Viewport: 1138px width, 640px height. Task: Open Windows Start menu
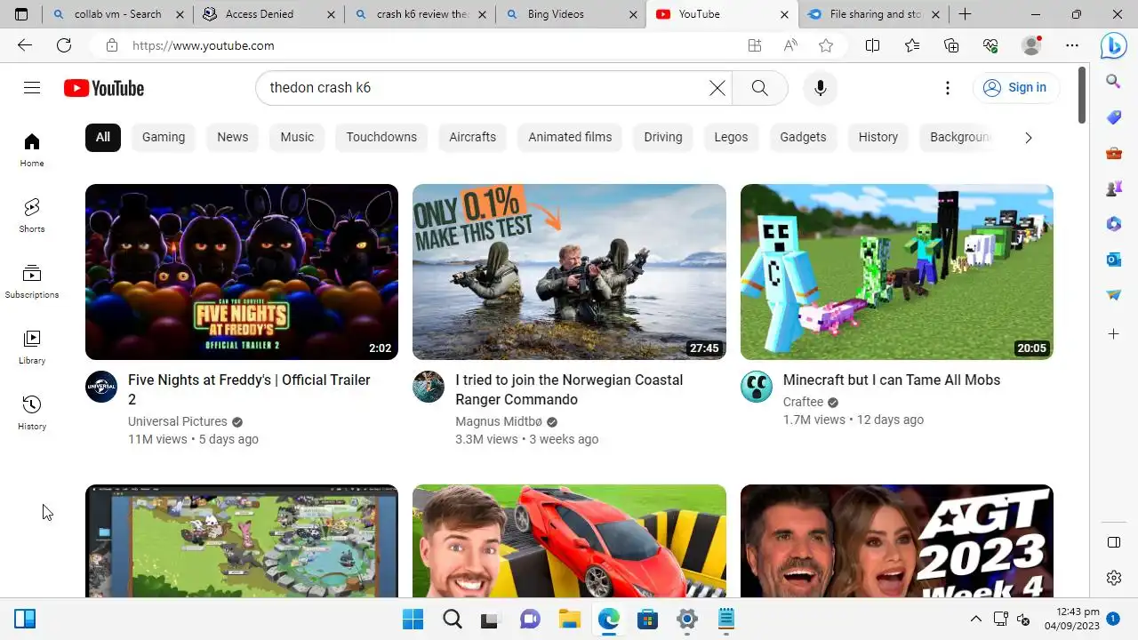pyautogui.click(x=413, y=619)
